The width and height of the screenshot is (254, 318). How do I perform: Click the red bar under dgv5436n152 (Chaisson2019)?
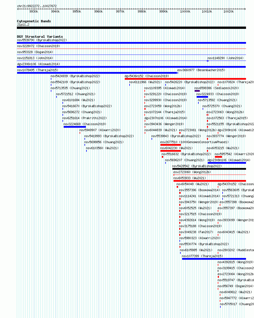[185, 79]
